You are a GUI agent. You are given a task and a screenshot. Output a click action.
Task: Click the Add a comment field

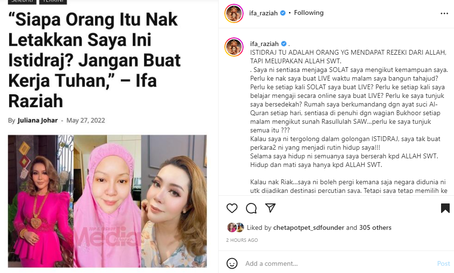pos(339,263)
